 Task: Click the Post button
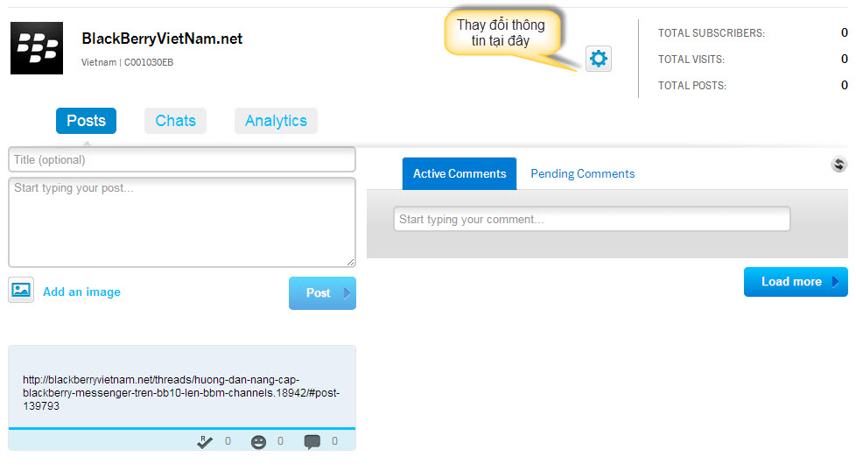coord(322,293)
